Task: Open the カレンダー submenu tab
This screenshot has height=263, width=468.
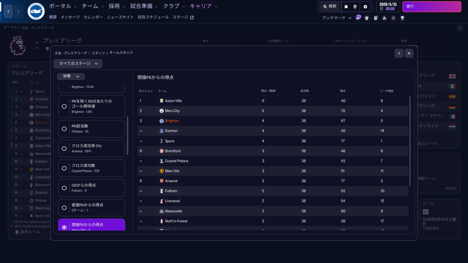Action: tap(93, 17)
